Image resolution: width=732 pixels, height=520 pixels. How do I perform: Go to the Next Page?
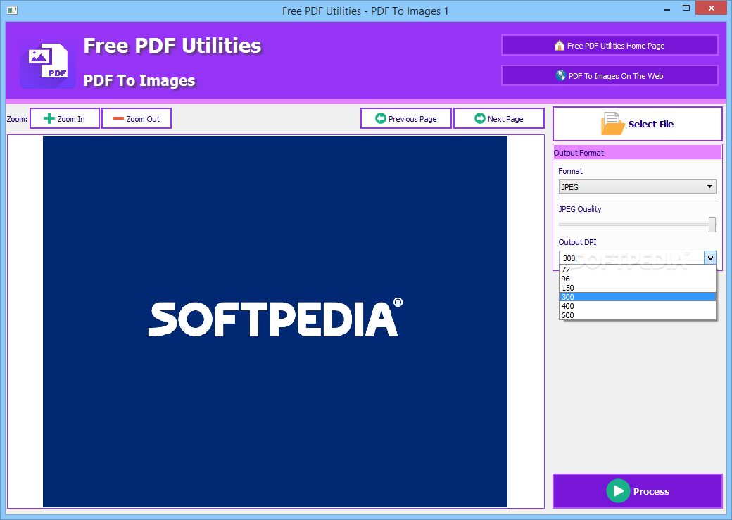[x=498, y=118]
